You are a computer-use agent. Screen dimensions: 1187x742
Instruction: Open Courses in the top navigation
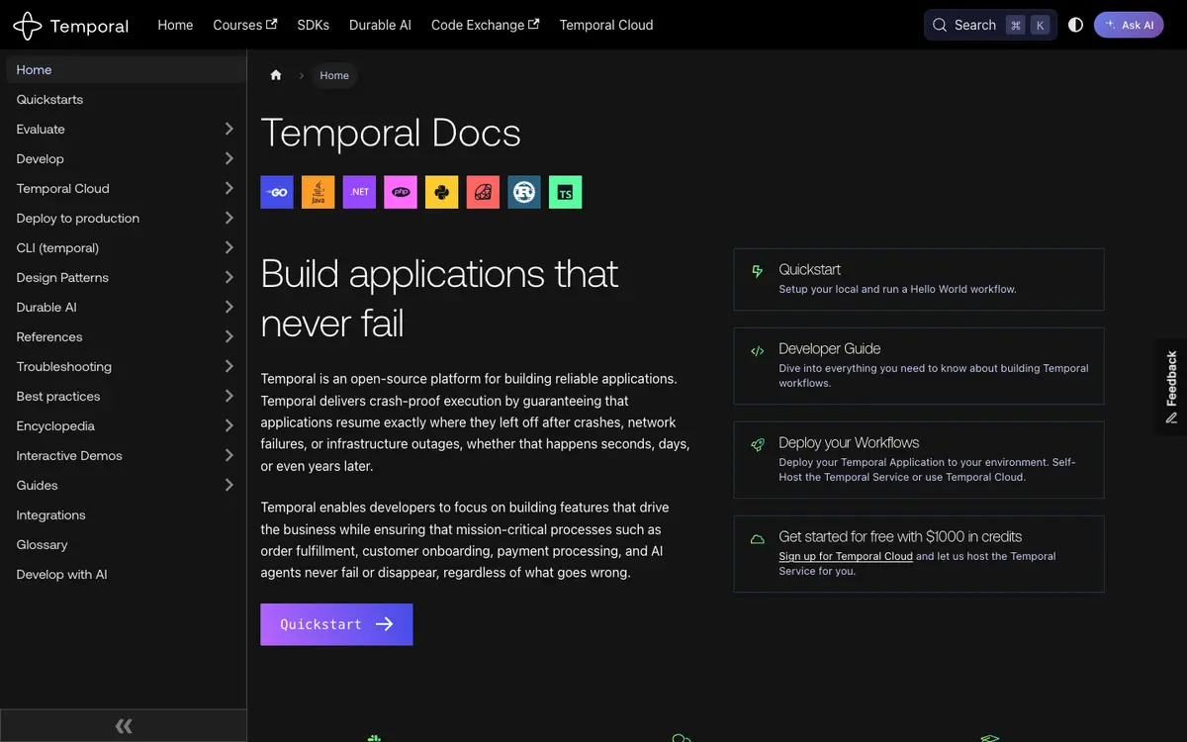click(245, 25)
